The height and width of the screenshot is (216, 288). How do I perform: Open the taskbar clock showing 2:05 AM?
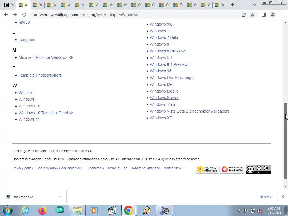click(274, 211)
